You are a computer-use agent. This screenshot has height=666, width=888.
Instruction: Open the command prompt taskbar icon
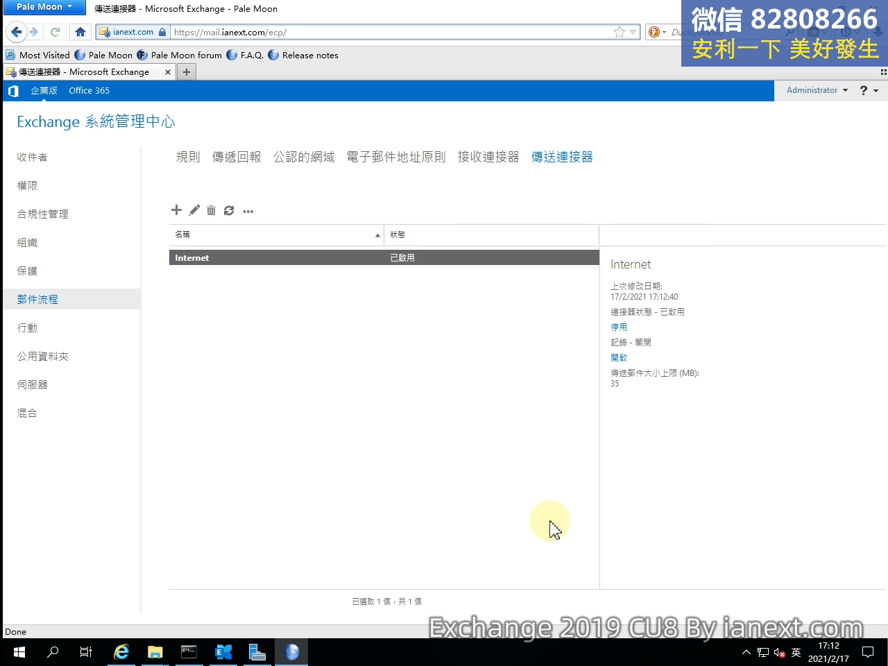pos(189,652)
